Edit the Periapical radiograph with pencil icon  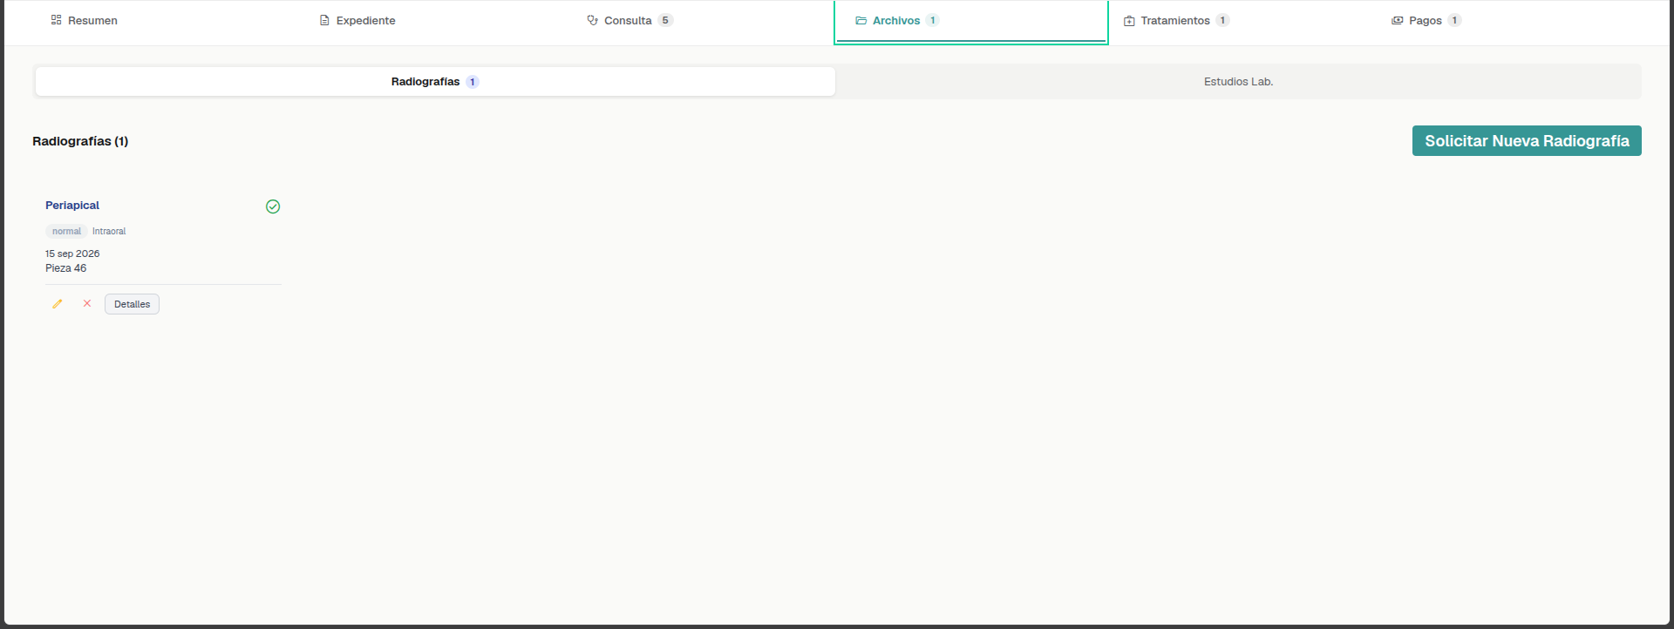pos(58,304)
